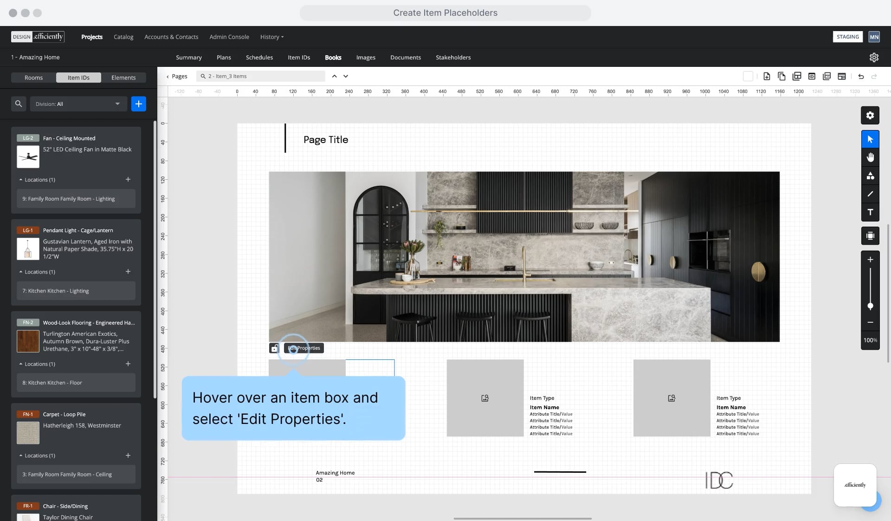Toggle the lock icon on item box
The height and width of the screenshot is (521, 891).
(x=274, y=348)
